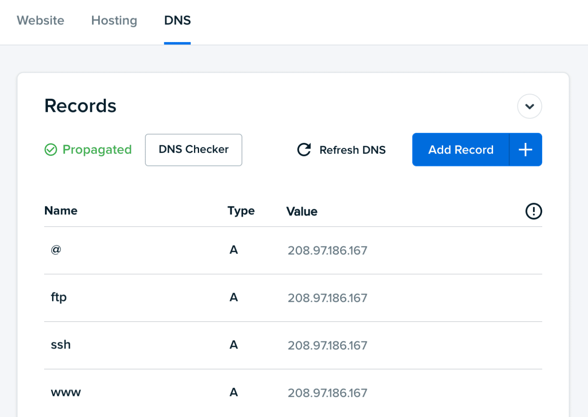Click the exclamation alert icon above the records table
The width and height of the screenshot is (588, 417).
(x=533, y=211)
